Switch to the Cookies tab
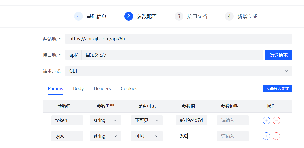304x148 pixels. tap(129, 88)
